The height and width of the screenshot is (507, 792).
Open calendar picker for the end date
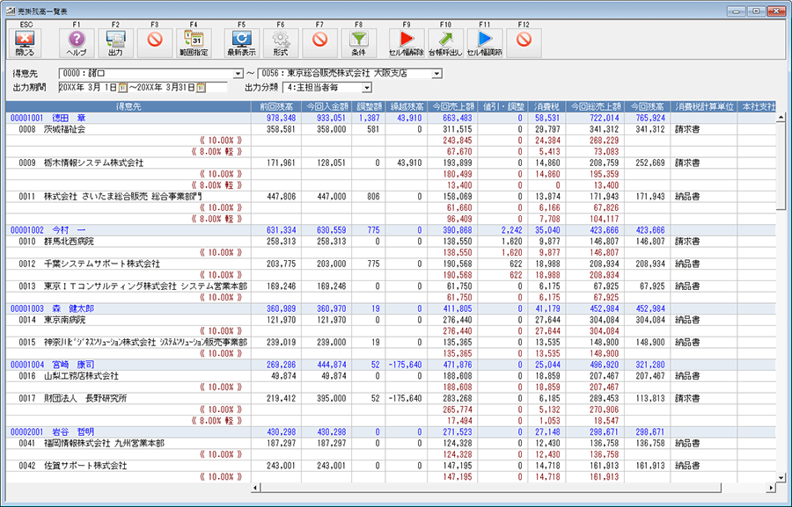coord(201,88)
